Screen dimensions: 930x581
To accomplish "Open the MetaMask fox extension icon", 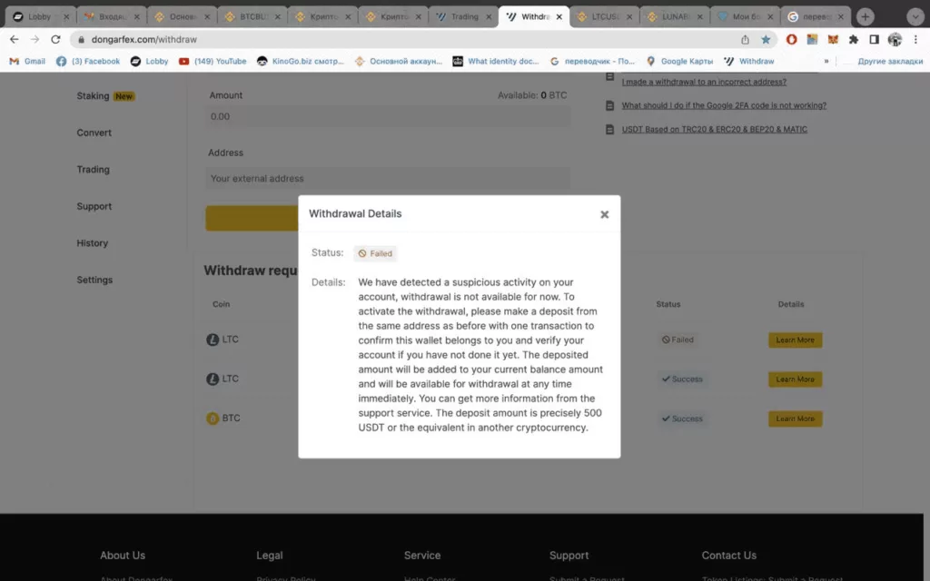I will click(833, 40).
